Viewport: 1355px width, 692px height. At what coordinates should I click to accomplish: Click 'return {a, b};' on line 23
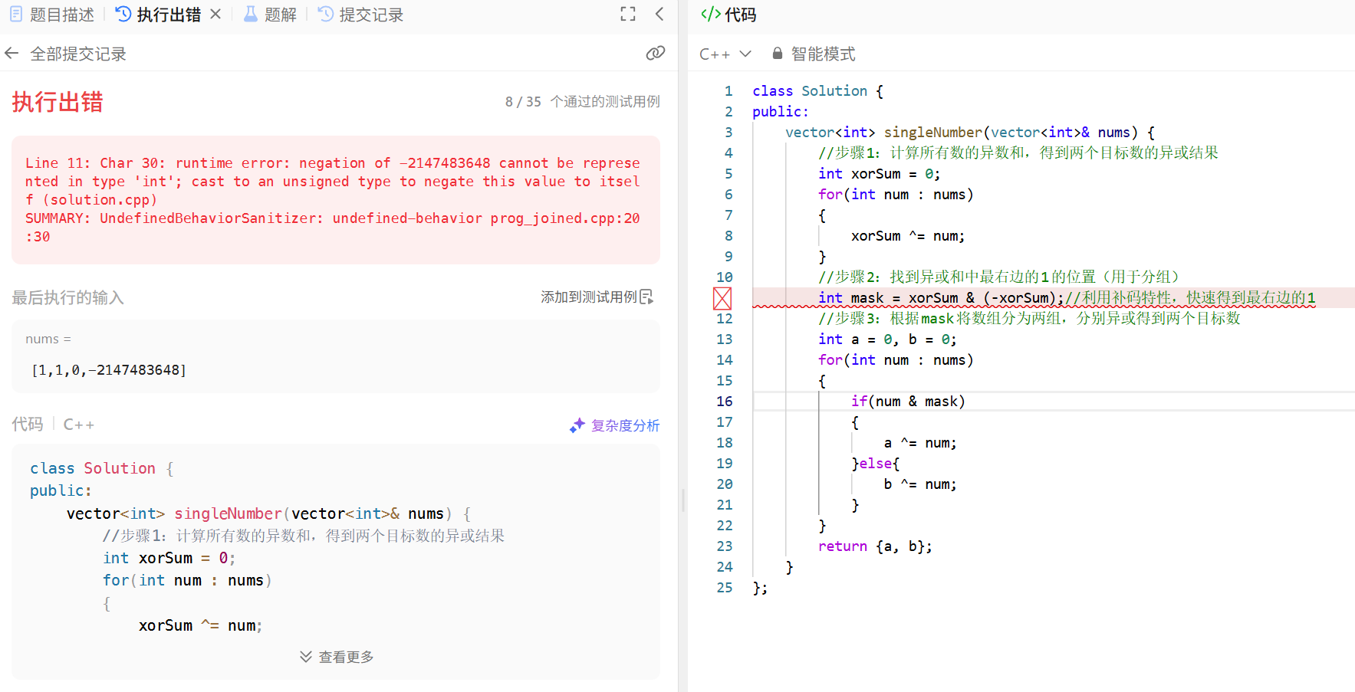point(875,546)
